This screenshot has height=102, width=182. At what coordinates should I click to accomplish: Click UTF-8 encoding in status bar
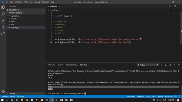(x=148, y=96)
